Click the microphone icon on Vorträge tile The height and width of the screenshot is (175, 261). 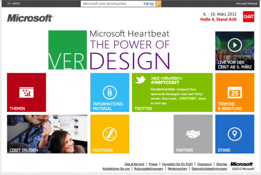[x=109, y=134]
